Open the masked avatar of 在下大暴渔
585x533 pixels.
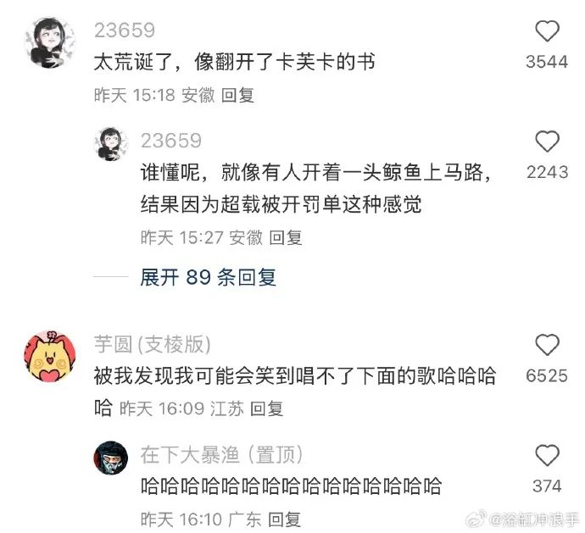[x=110, y=458]
